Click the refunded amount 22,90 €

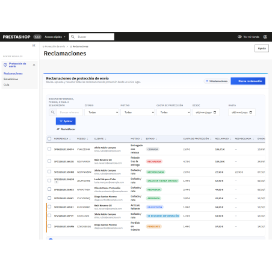pyautogui.click(x=239, y=172)
